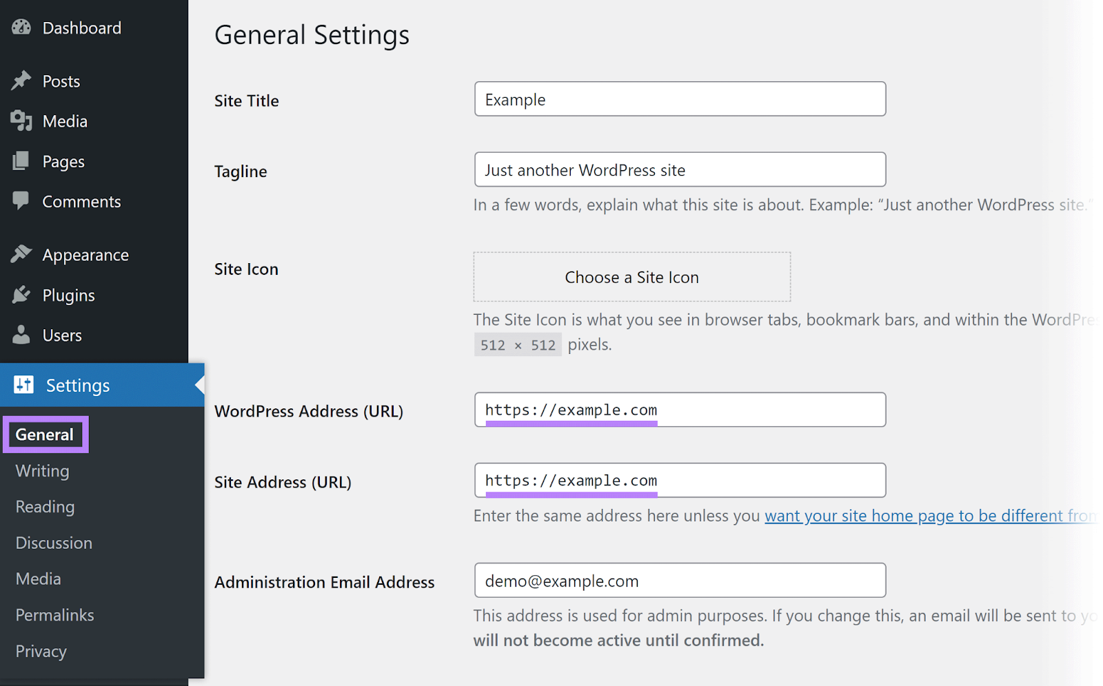Switch to the Writing settings page

42,471
